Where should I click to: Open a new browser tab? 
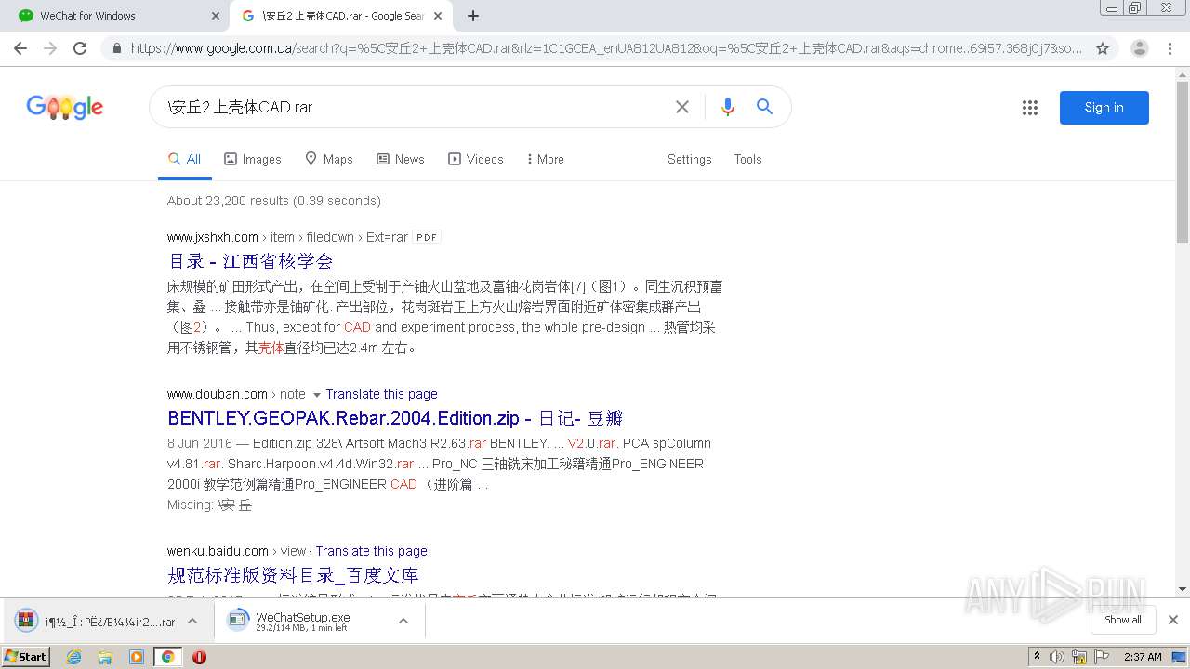[473, 16]
